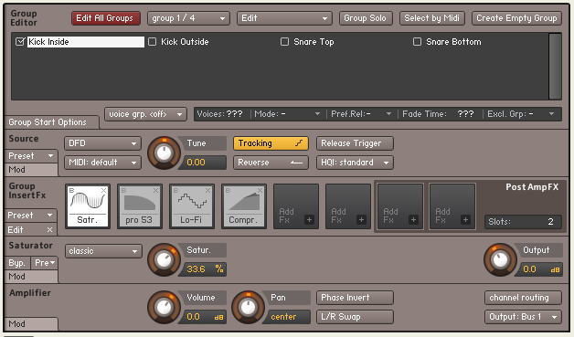Select the Satr. saturator effect slot
The width and height of the screenshot is (574, 337).
click(88, 206)
